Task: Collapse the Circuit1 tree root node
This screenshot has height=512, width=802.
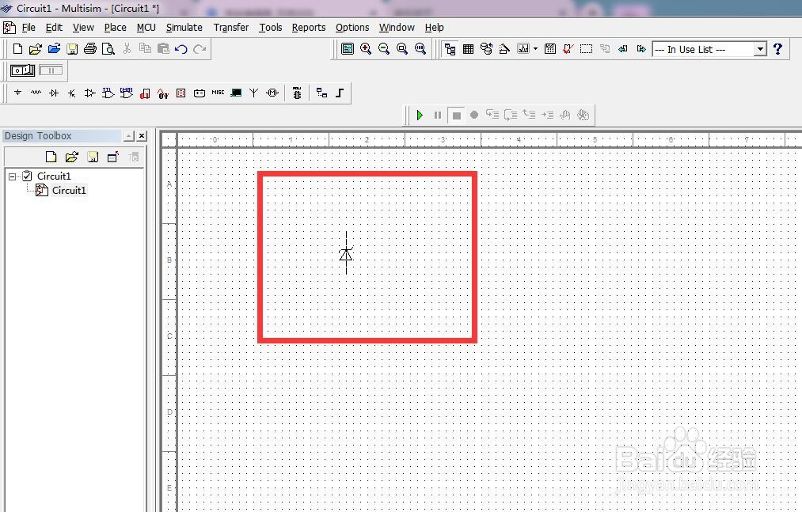Action: click(13, 176)
